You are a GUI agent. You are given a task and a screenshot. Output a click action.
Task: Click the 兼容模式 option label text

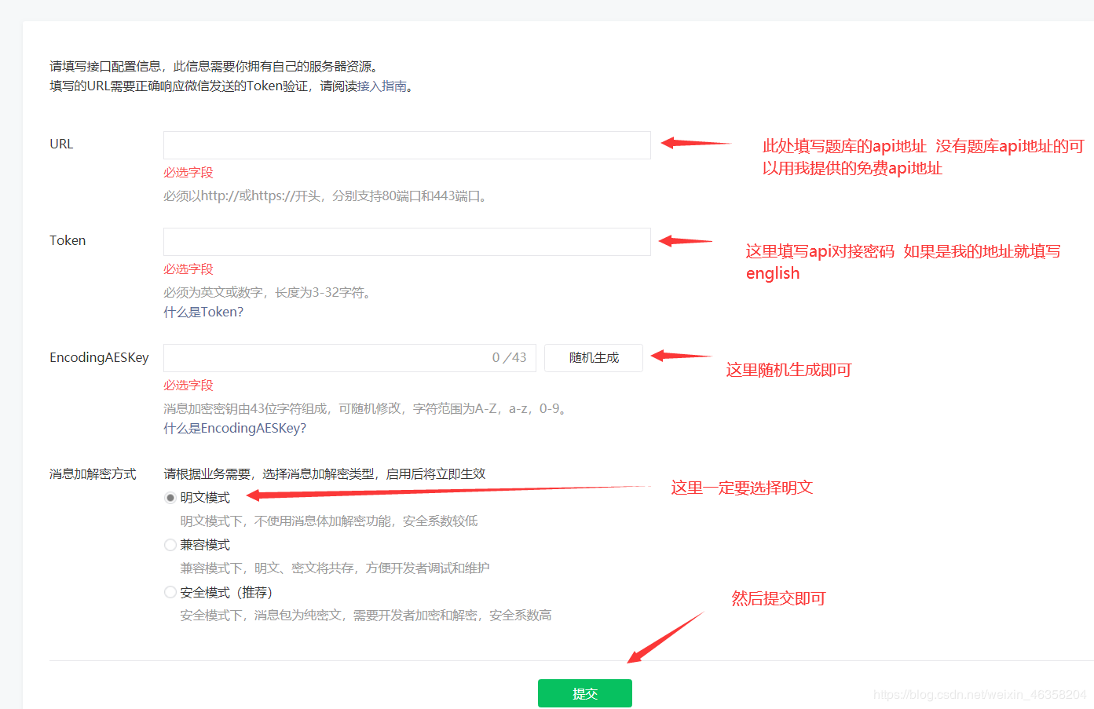[205, 545]
